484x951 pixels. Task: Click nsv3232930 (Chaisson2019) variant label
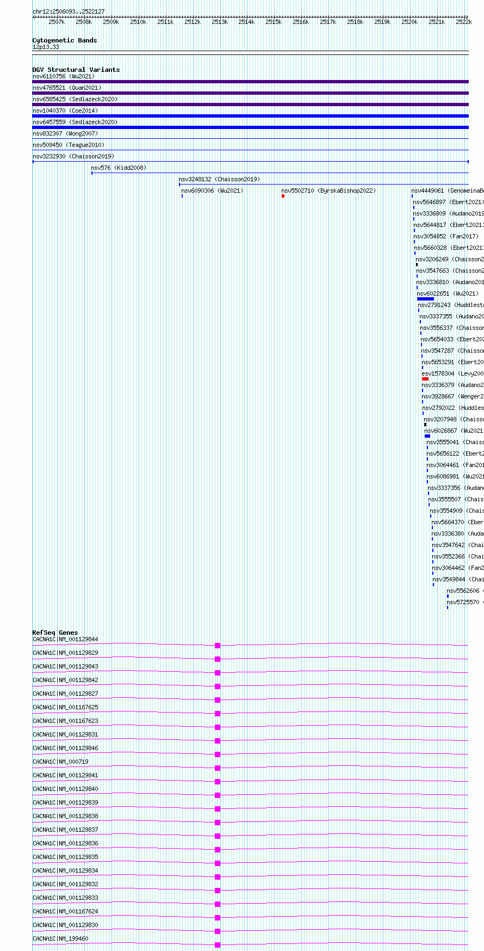tap(73, 157)
